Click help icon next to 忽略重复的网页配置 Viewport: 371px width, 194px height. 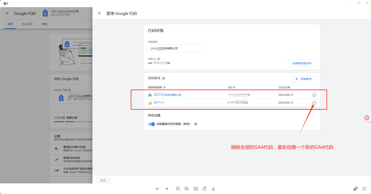point(196,124)
